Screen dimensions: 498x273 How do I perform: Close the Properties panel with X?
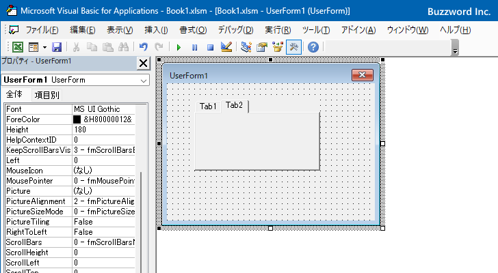(143, 63)
